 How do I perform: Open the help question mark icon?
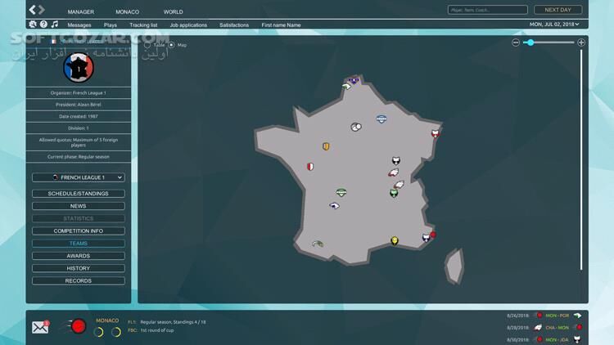coord(43,25)
